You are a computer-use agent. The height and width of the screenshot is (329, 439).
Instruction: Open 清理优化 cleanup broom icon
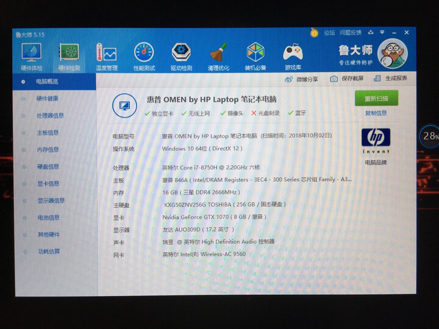click(x=218, y=57)
